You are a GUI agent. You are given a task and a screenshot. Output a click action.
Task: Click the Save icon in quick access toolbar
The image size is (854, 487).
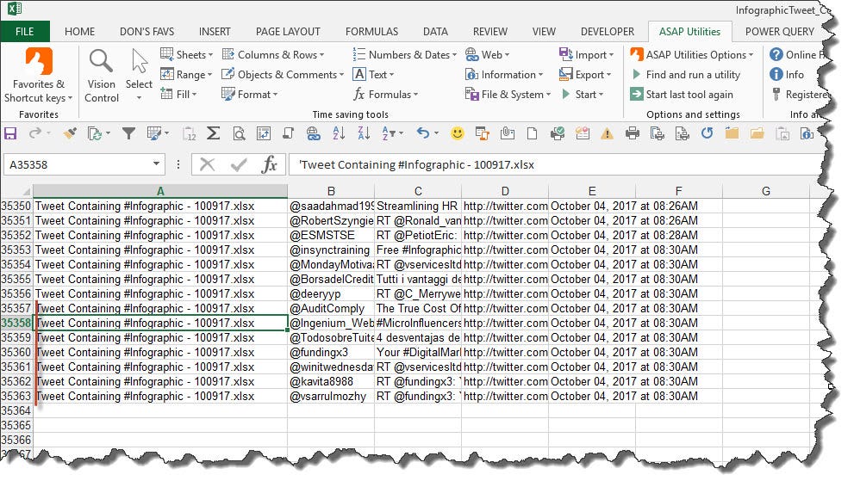pos(10,133)
